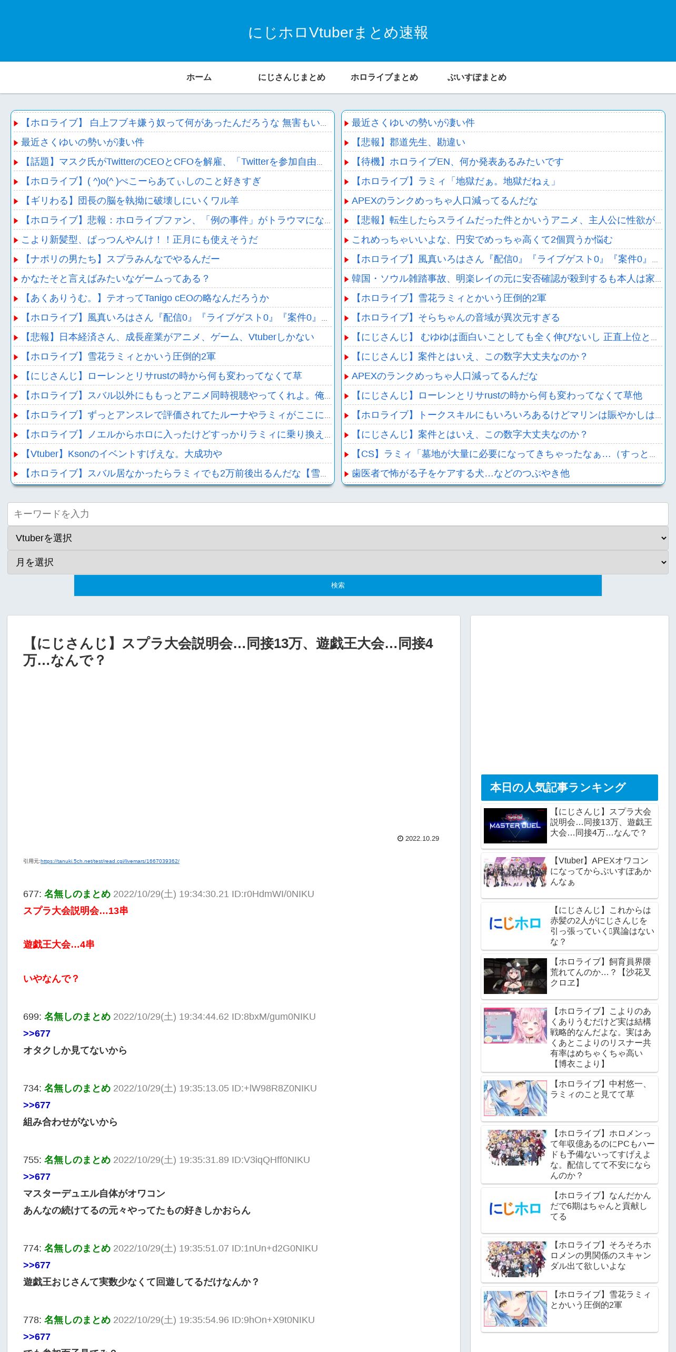Click >>677 reply anchor in post 699
The height and width of the screenshot is (1352, 676).
(37, 1033)
